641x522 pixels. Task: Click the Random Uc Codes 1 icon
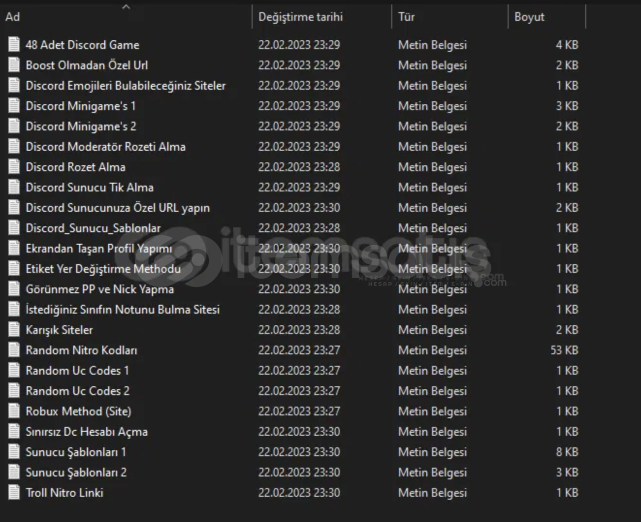(x=14, y=370)
